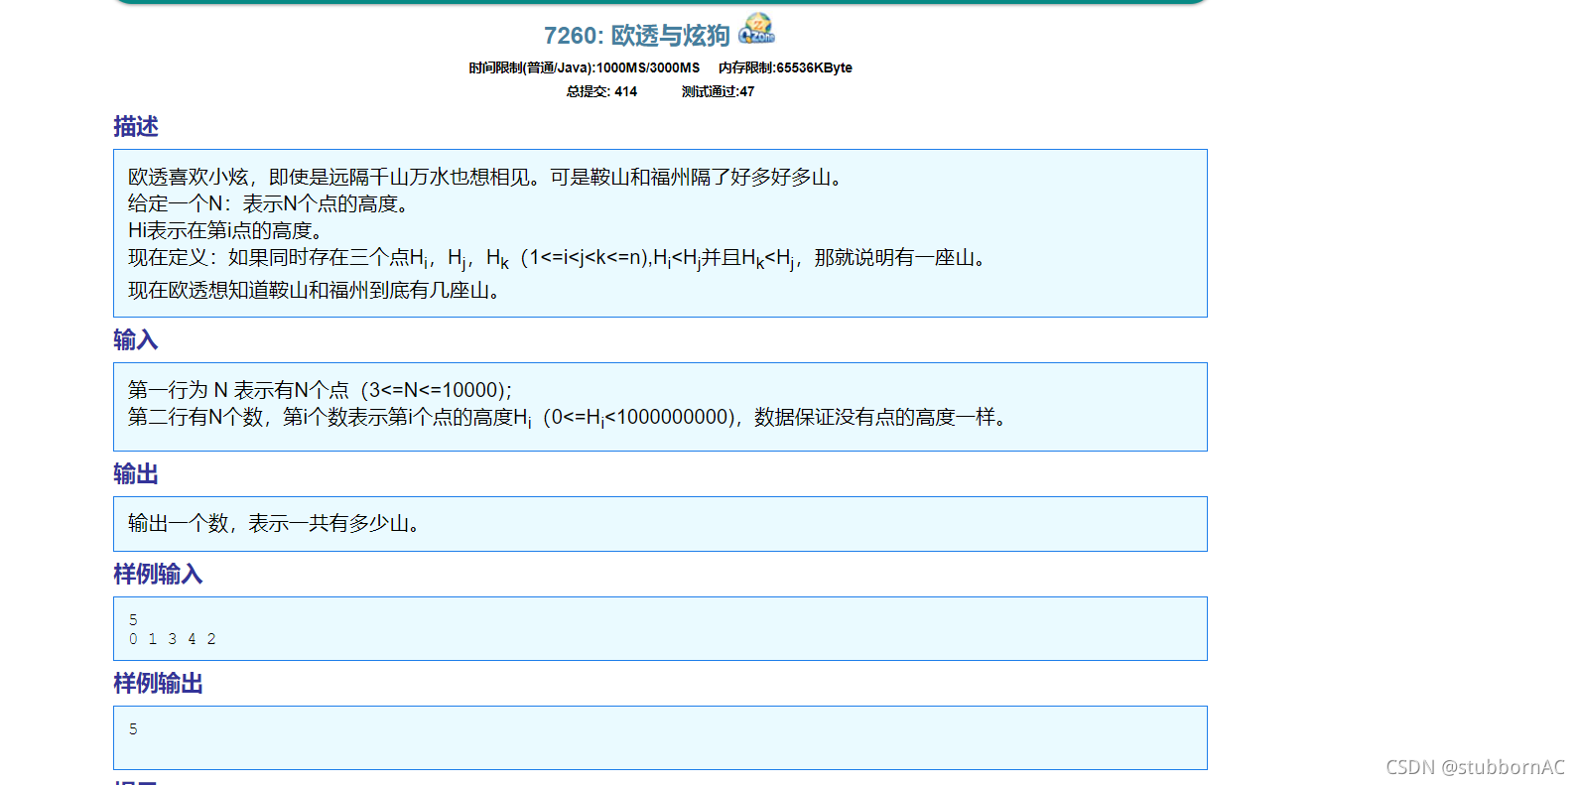Screen dimensions: 1580x785
Task: Click the 总提交: 414 statistic
Action: click(x=601, y=91)
